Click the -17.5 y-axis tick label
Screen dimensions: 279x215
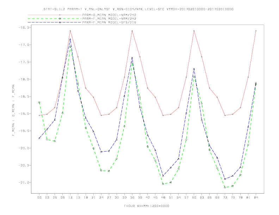(24, 62)
